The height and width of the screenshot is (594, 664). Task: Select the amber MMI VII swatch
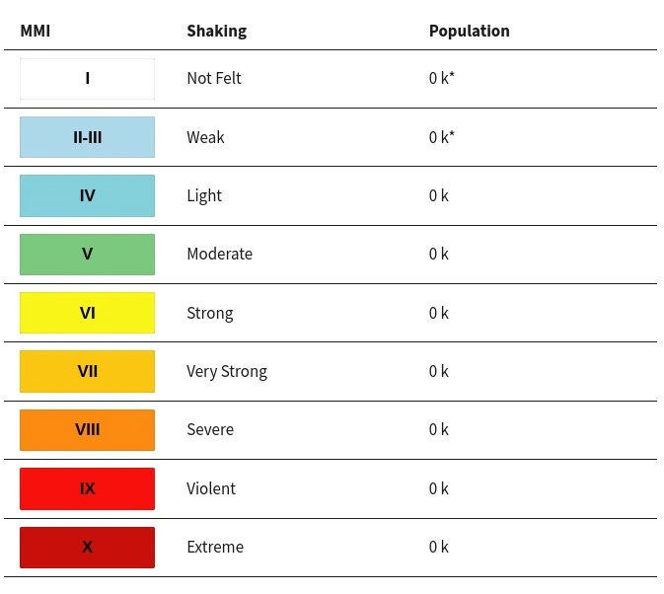[87, 372]
